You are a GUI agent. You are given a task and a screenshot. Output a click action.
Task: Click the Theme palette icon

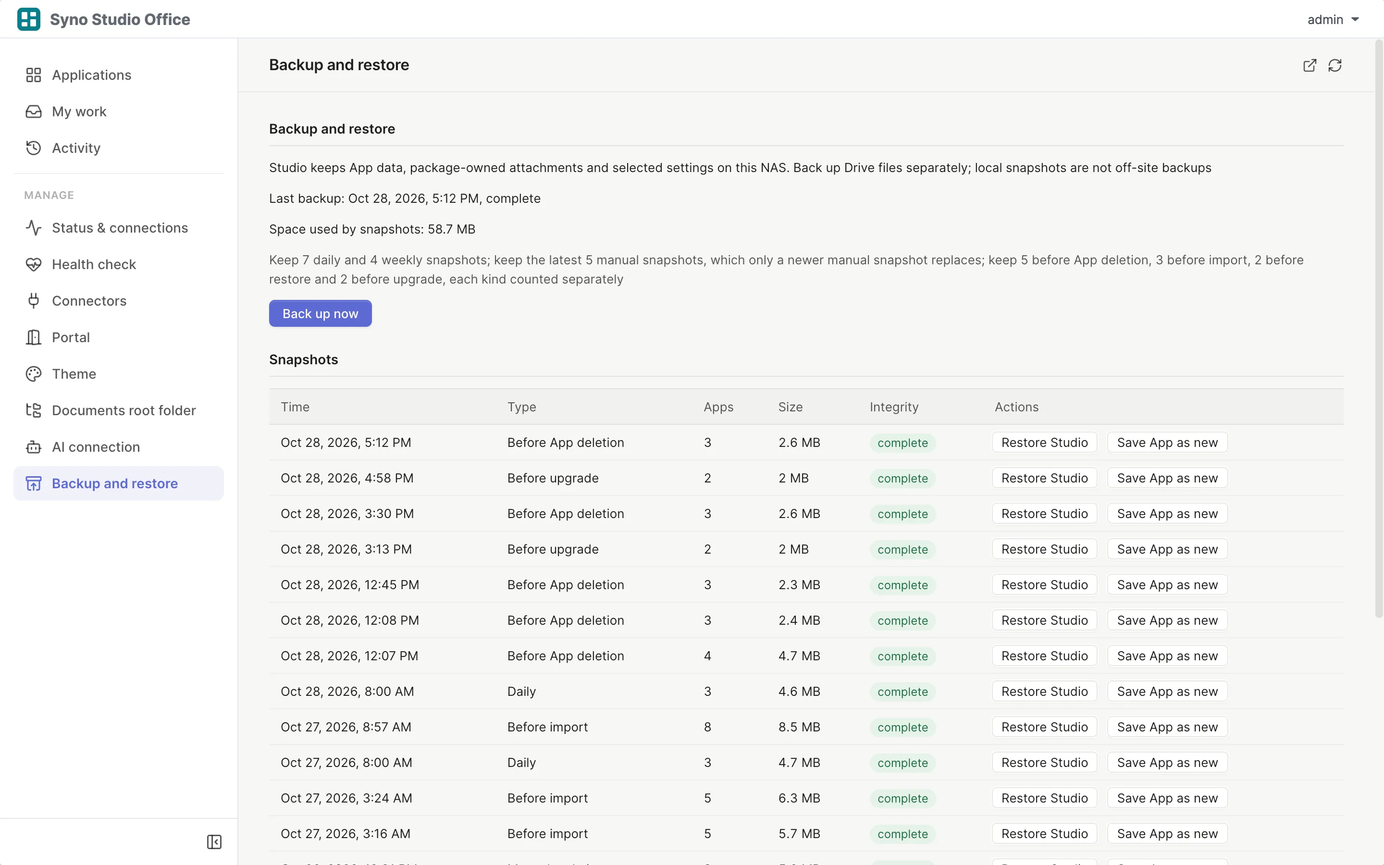[34, 374]
